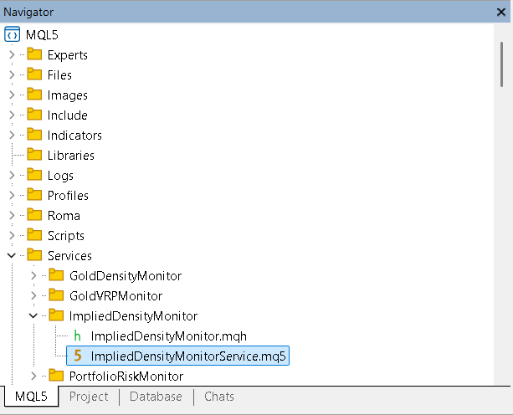Click the MQL5 root node icon
This screenshot has width=513, height=415.
point(12,34)
